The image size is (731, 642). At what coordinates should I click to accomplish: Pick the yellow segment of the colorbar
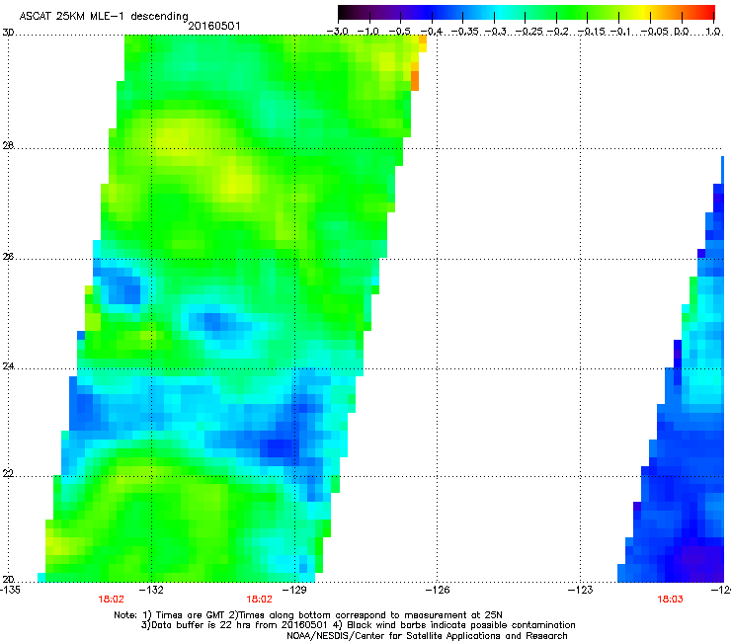point(643,12)
